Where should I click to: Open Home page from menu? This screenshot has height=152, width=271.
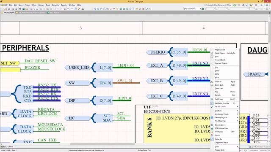pyautogui.click(x=225, y=135)
